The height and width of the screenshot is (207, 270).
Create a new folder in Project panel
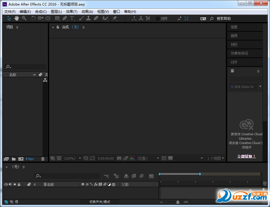(14, 159)
